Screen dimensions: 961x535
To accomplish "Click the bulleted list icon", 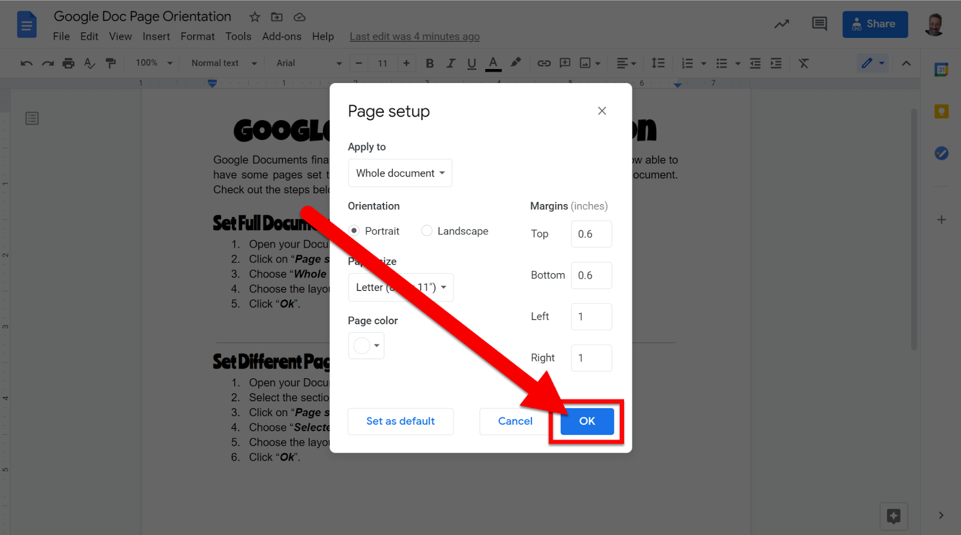I will [722, 63].
